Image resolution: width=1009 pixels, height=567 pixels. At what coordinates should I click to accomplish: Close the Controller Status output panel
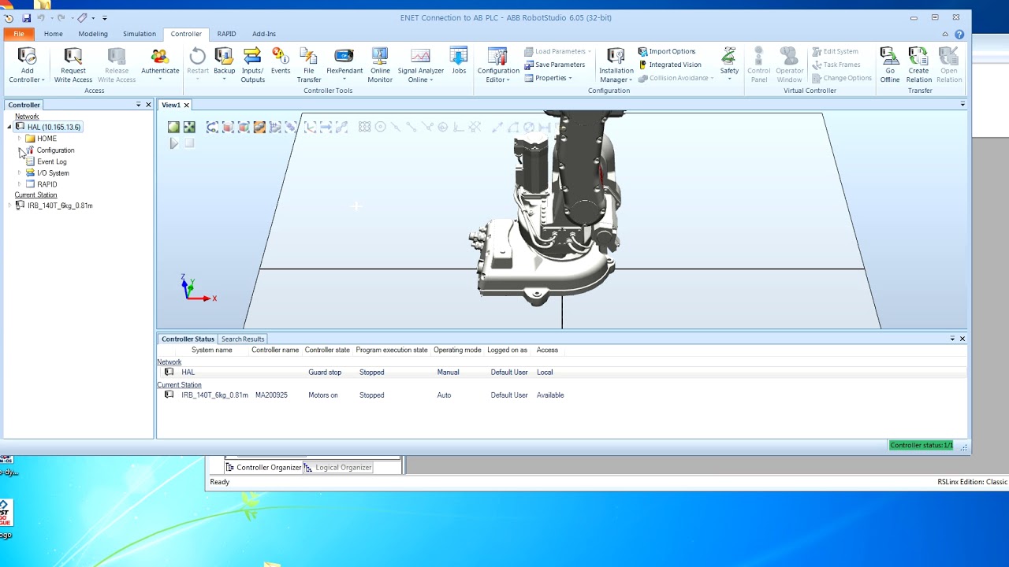(962, 339)
